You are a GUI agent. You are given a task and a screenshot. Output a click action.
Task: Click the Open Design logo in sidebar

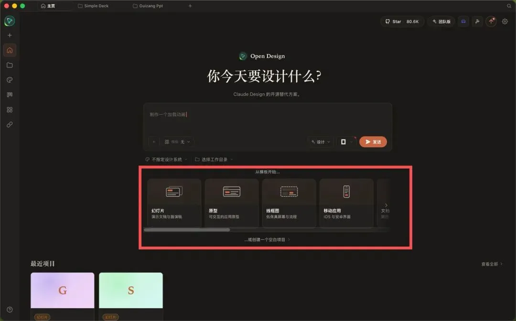pos(10,21)
